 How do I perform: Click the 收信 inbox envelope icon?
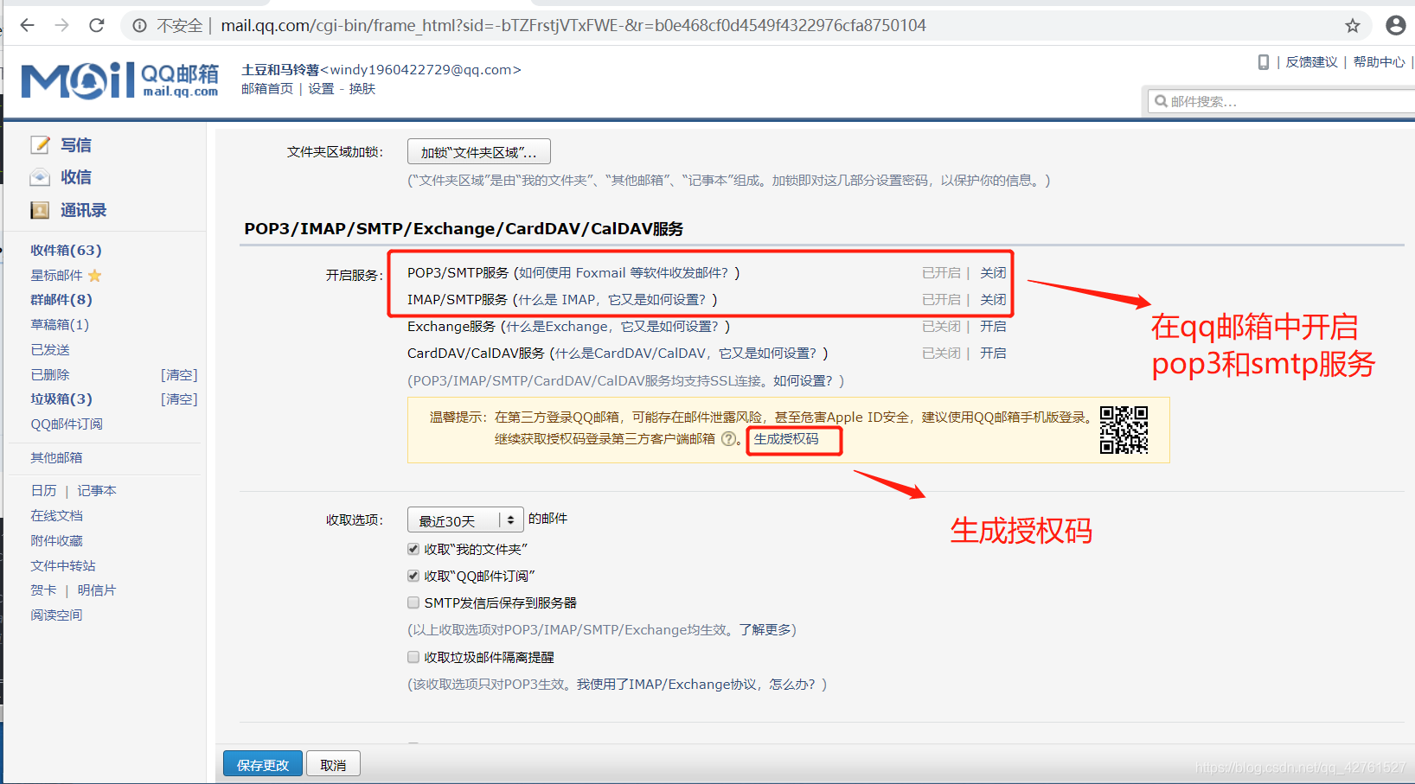[40, 177]
